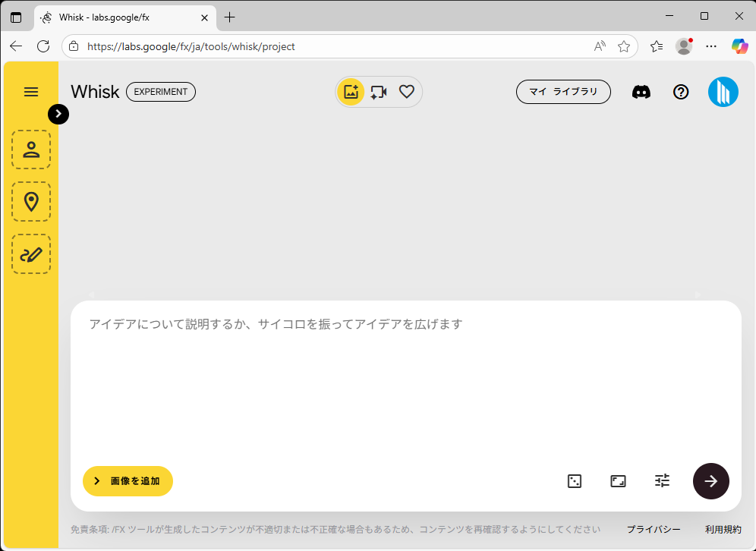Open マイ ライブラリ
Screen dimensions: 756x551
[563, 92]
